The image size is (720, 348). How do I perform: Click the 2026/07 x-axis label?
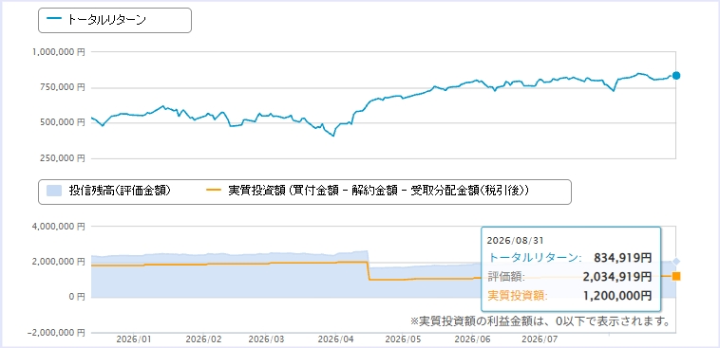tap(540, 339)
